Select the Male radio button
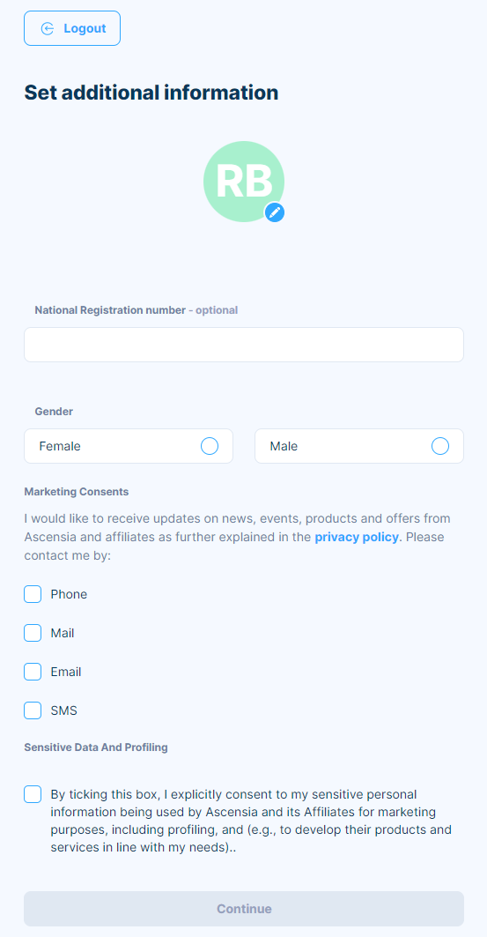The height and width of the screenshot is (937, 487). (439, 446)
